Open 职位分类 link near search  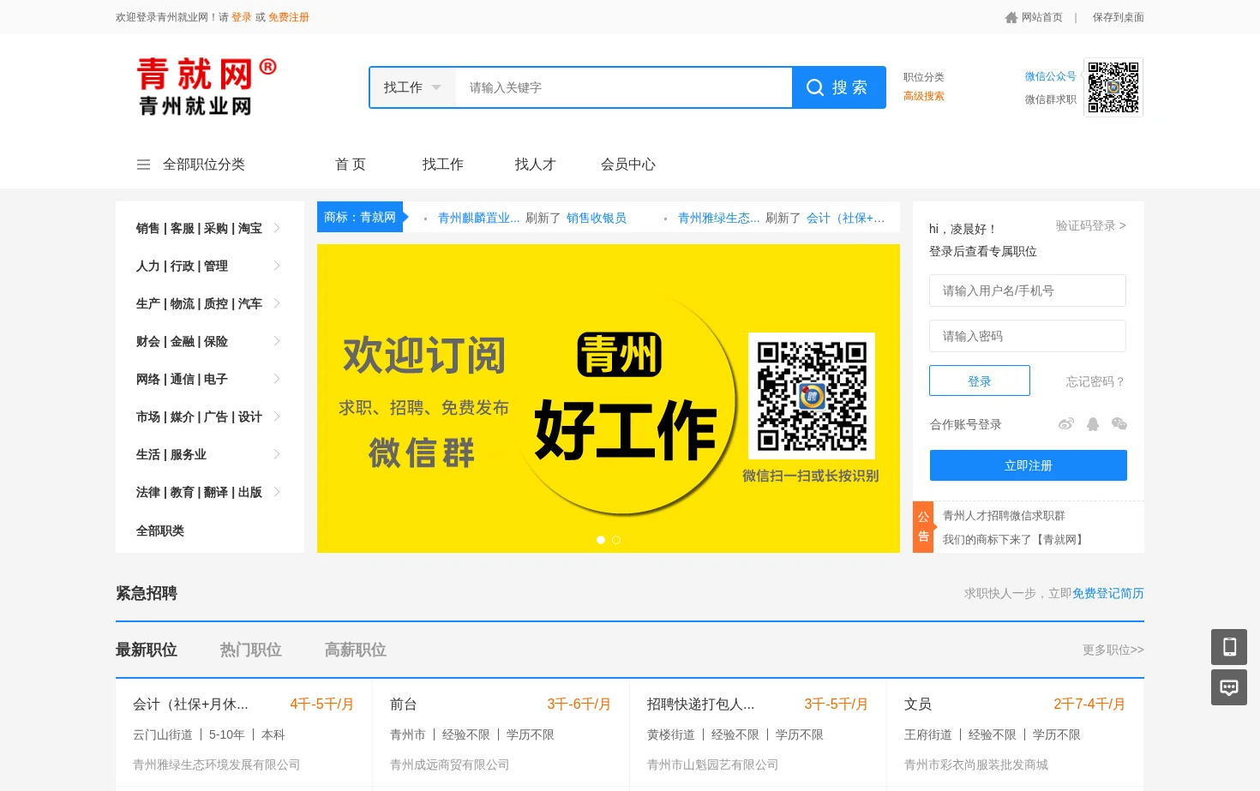[924, 77]
